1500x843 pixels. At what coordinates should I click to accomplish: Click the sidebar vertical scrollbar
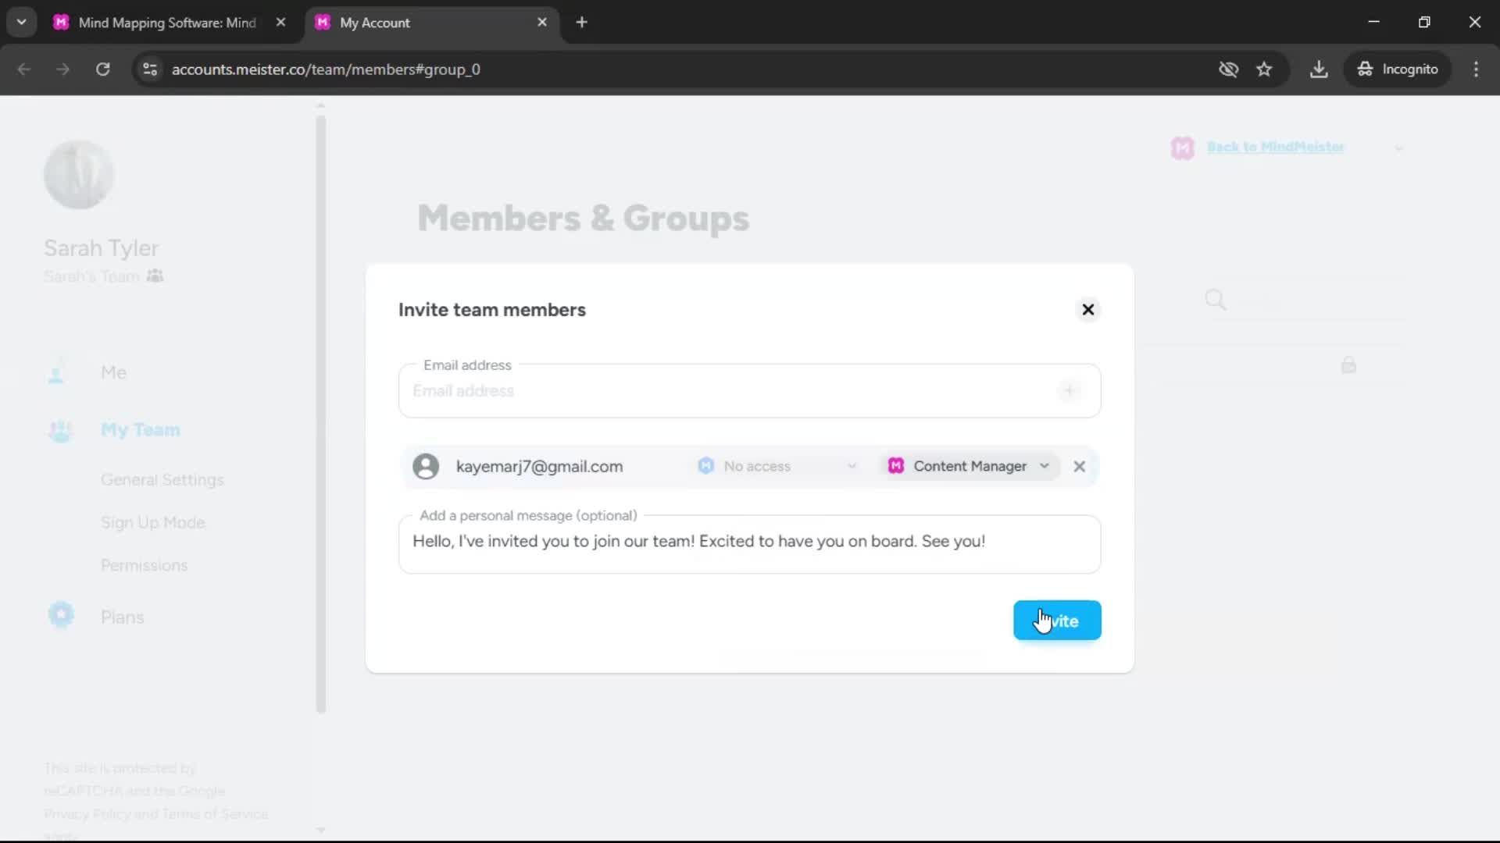click(320, 414)
